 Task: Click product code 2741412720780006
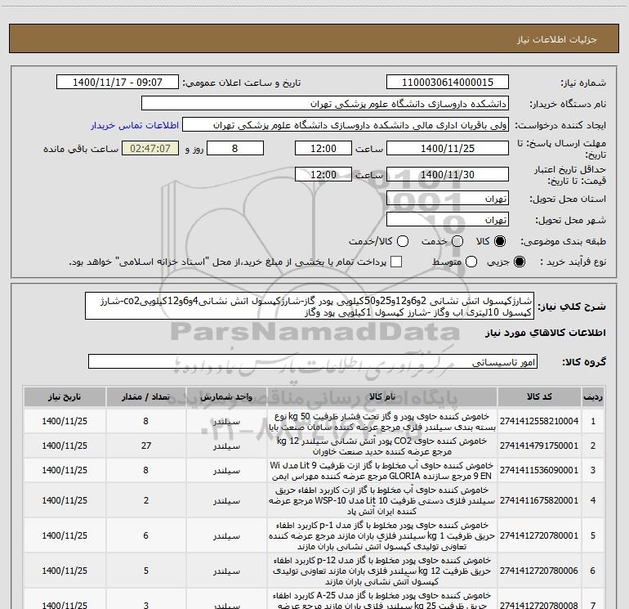pos(539,571)
